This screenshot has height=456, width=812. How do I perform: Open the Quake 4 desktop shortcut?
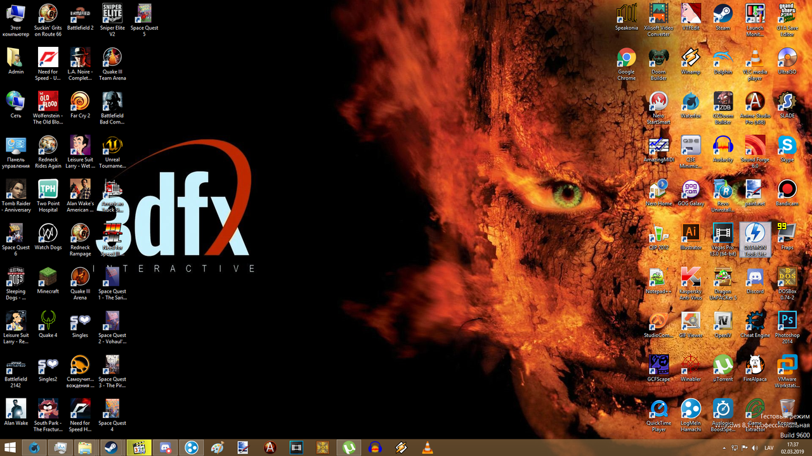48,324
